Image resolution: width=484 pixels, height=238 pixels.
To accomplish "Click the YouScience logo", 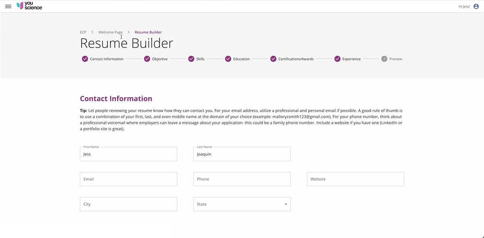I will pos(29,6).
